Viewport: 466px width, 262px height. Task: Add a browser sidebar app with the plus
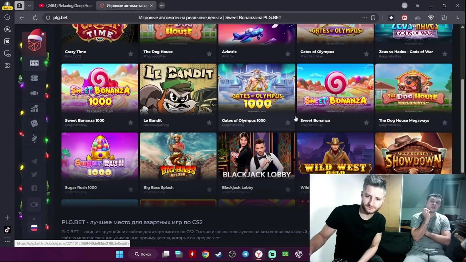tap(7, 218)
